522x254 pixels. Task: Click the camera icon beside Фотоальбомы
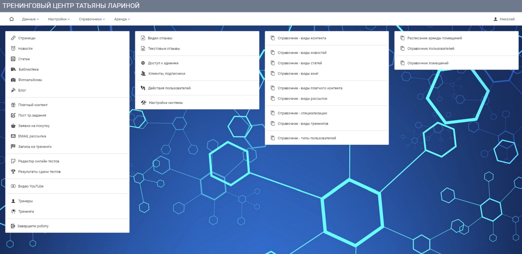point(13,80)
